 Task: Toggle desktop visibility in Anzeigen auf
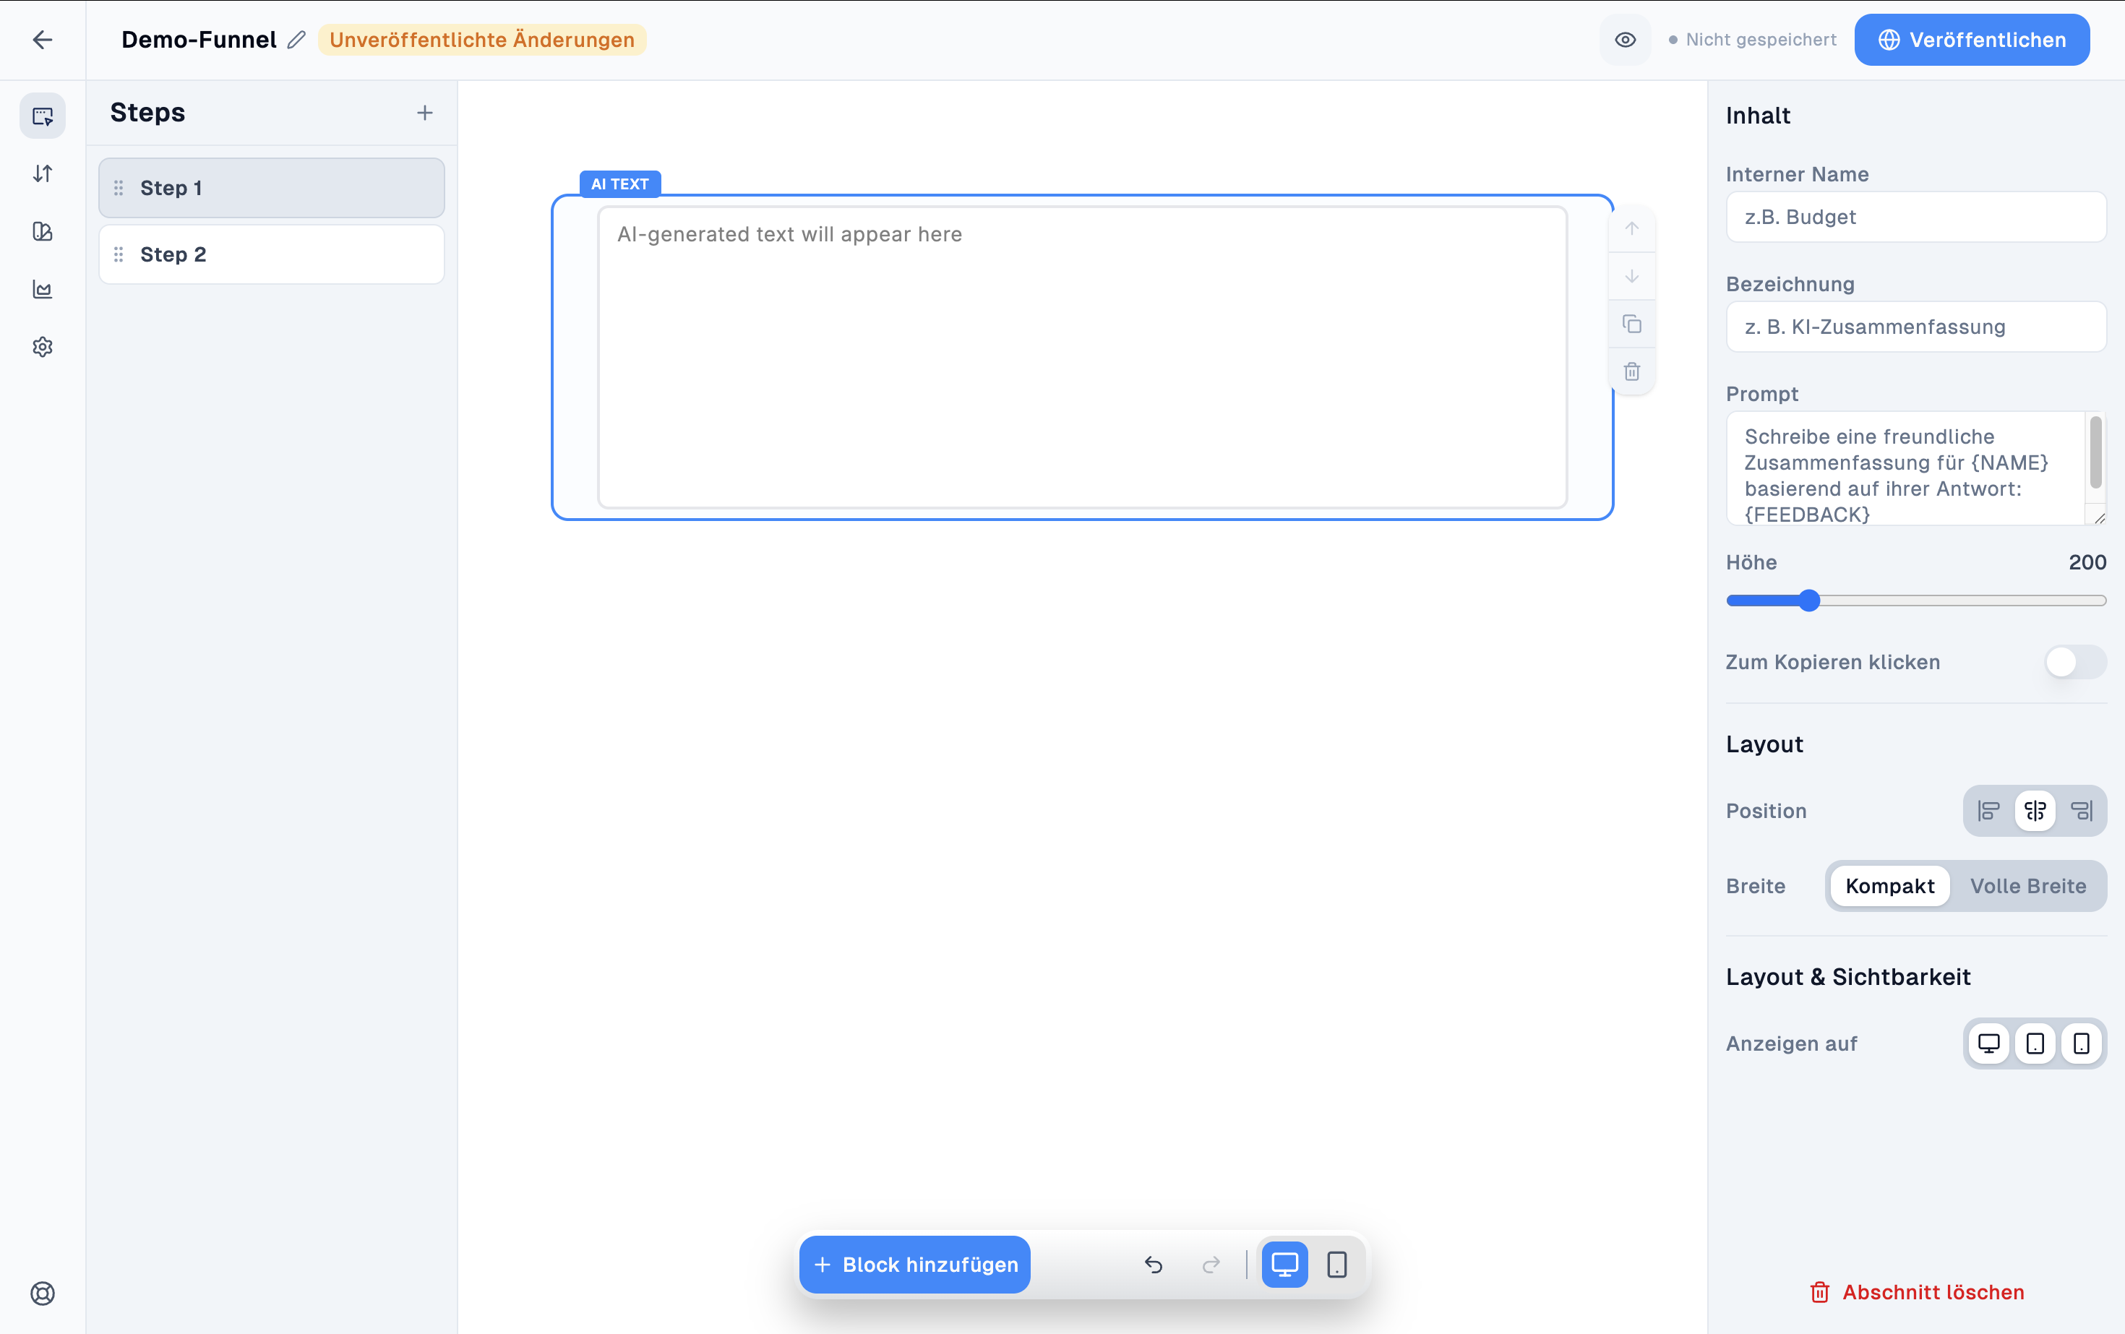pos(1988,1043)
